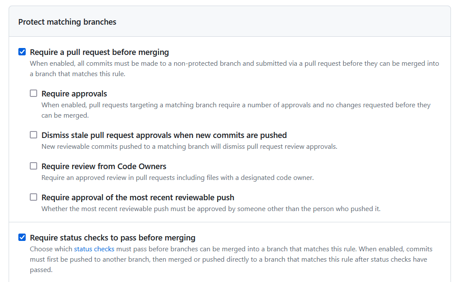Disable "Require status checks to pass before merging"
The width and height of the screenshot is (457, 282).
pyautogui.click(x=22, y=237)
